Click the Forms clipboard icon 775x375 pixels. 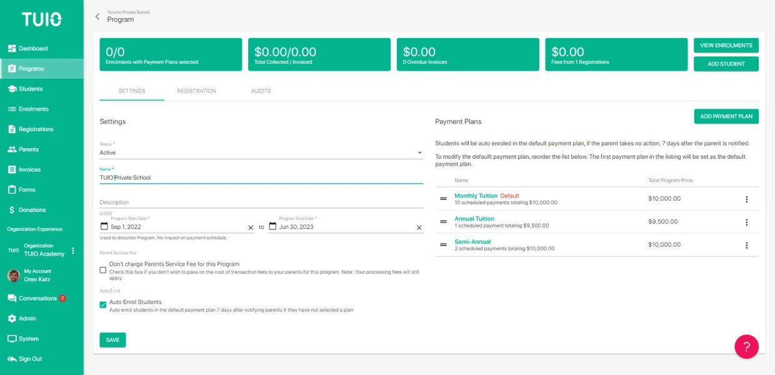click(x=12, y=189)
